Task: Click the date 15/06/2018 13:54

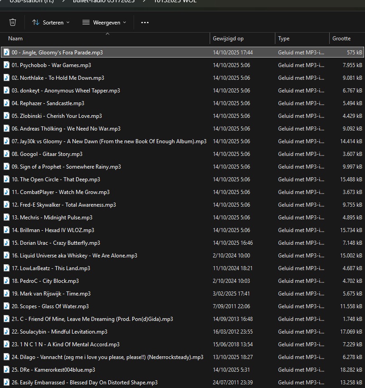Action: point(233,344)
